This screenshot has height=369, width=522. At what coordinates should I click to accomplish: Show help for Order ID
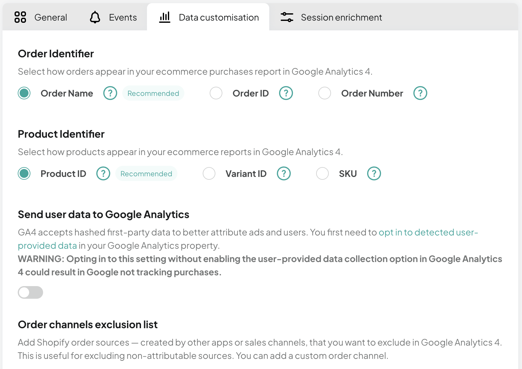[x=286, y=93]
